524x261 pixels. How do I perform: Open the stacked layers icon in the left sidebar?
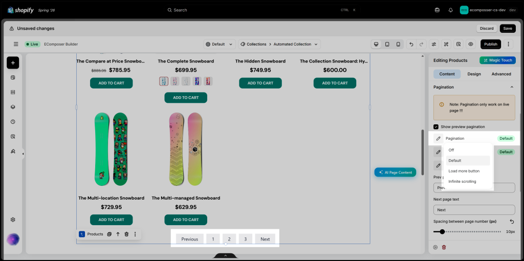pyautogui.click(x=13, y=107)
